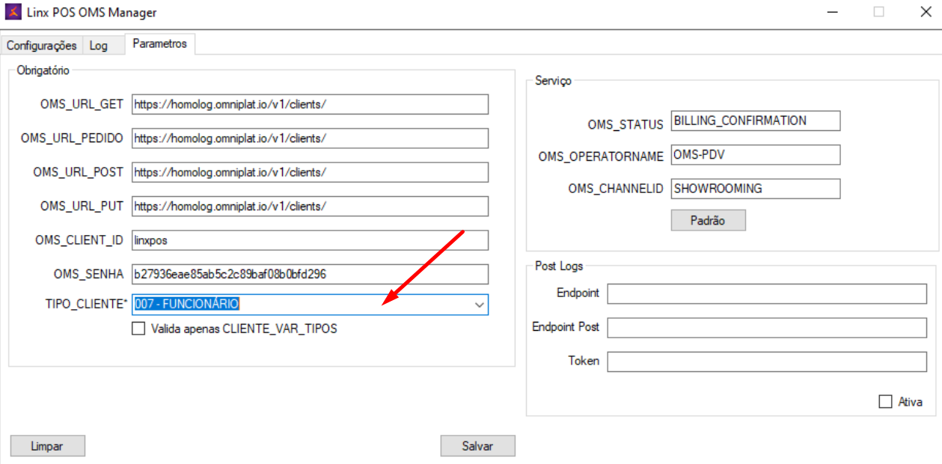
Task: Toggle the Ativa checkbox
Action: click(x=886, y=402)
